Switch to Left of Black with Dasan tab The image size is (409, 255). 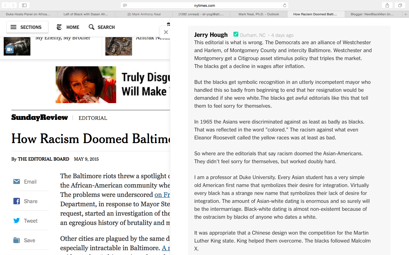coord(86,14)
